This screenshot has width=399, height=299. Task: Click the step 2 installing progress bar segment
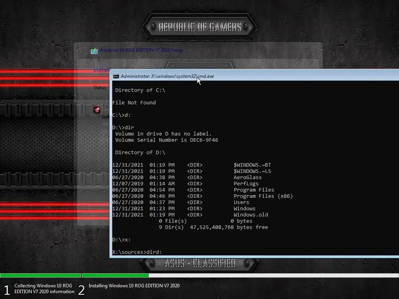click(240, 275)
